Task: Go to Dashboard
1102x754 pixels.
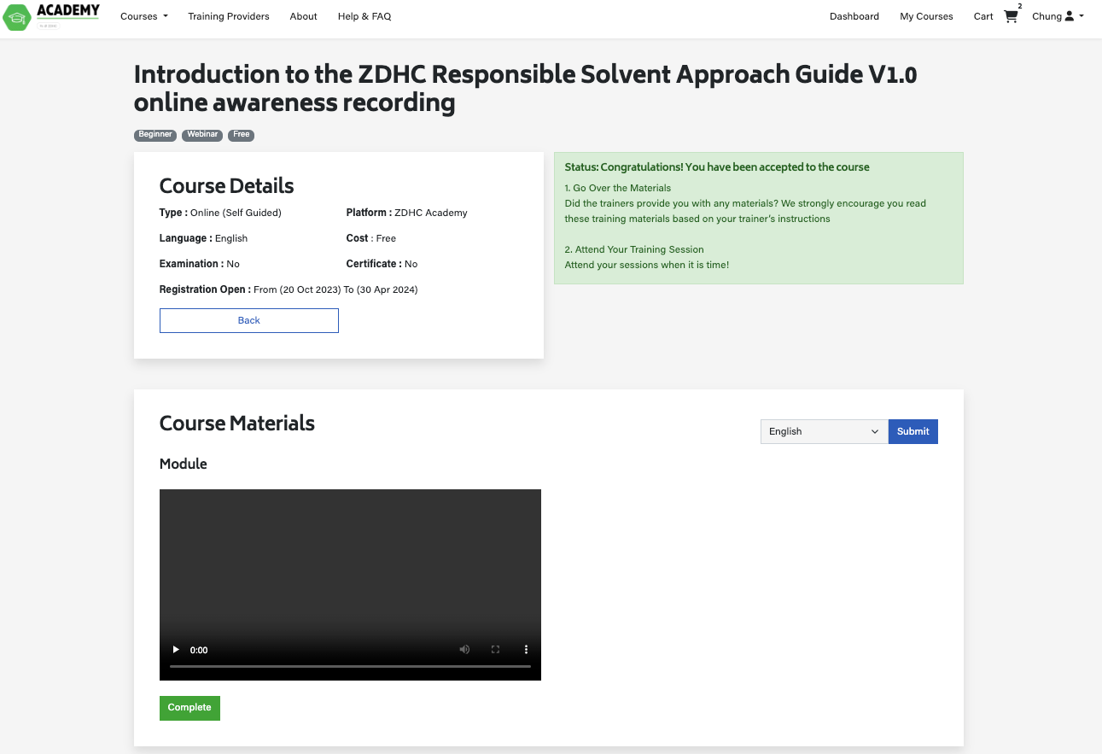Action: click(x=854, y=16)
